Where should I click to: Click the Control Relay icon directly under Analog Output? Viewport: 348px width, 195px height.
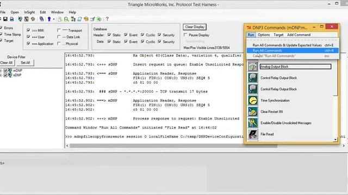(253, 78)
